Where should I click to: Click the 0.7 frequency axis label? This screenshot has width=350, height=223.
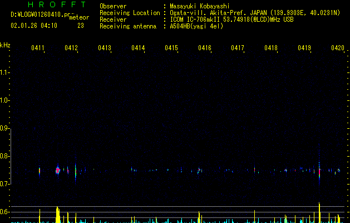coord(4,184)
